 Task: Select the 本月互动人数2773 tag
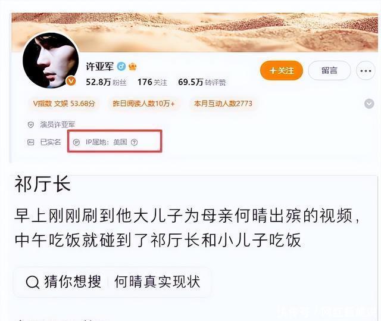tap(223, 104)
